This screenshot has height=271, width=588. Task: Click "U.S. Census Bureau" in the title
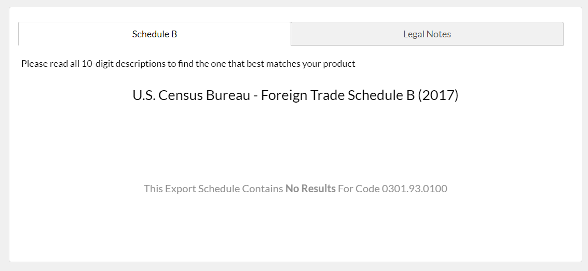coord(192,95)
